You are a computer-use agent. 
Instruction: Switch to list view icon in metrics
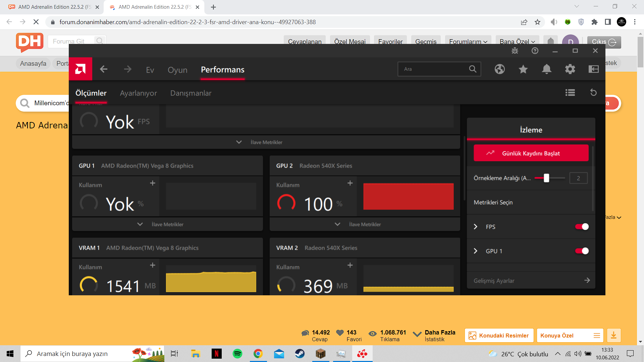pyautogui.click(x=570, y=93)
